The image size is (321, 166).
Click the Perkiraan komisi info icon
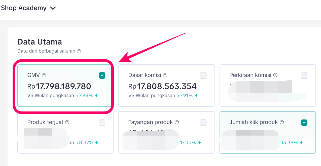coord(275,75)
